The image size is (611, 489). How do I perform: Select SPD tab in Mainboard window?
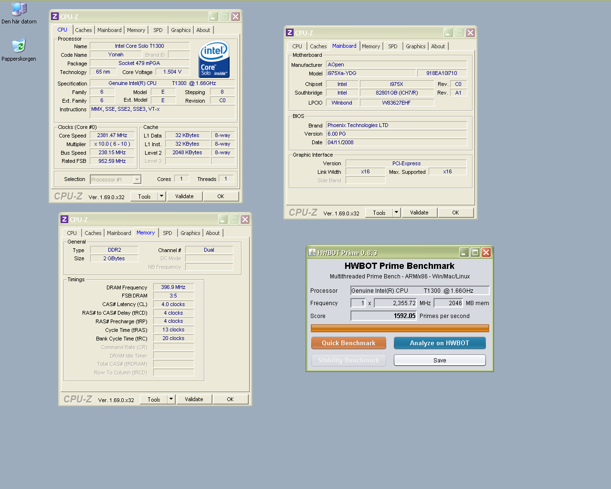pos(393,46)
